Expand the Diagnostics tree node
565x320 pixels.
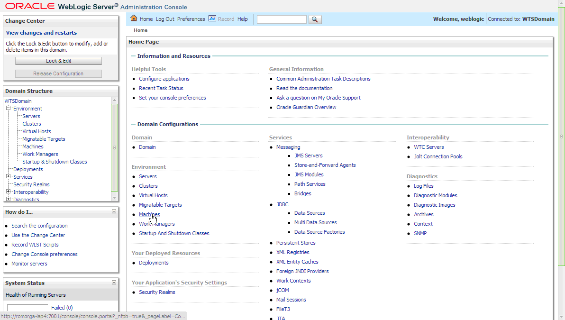click(x=8, y=200)
